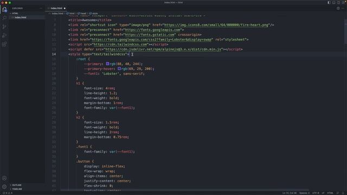Follow the jsdelivr alpinejs cdn link
Image resolution: width=347 pixels, height=195 pixels.
163,49
